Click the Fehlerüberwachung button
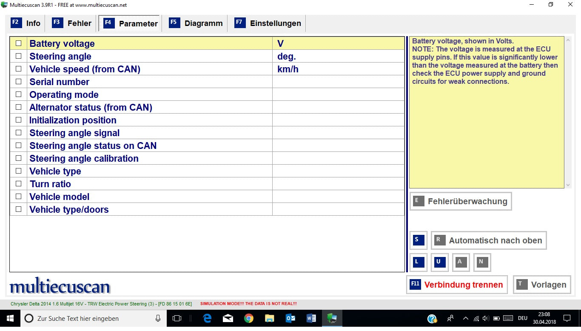The height and width of the screenshot is (331, 581). click(x=461, y=201)
